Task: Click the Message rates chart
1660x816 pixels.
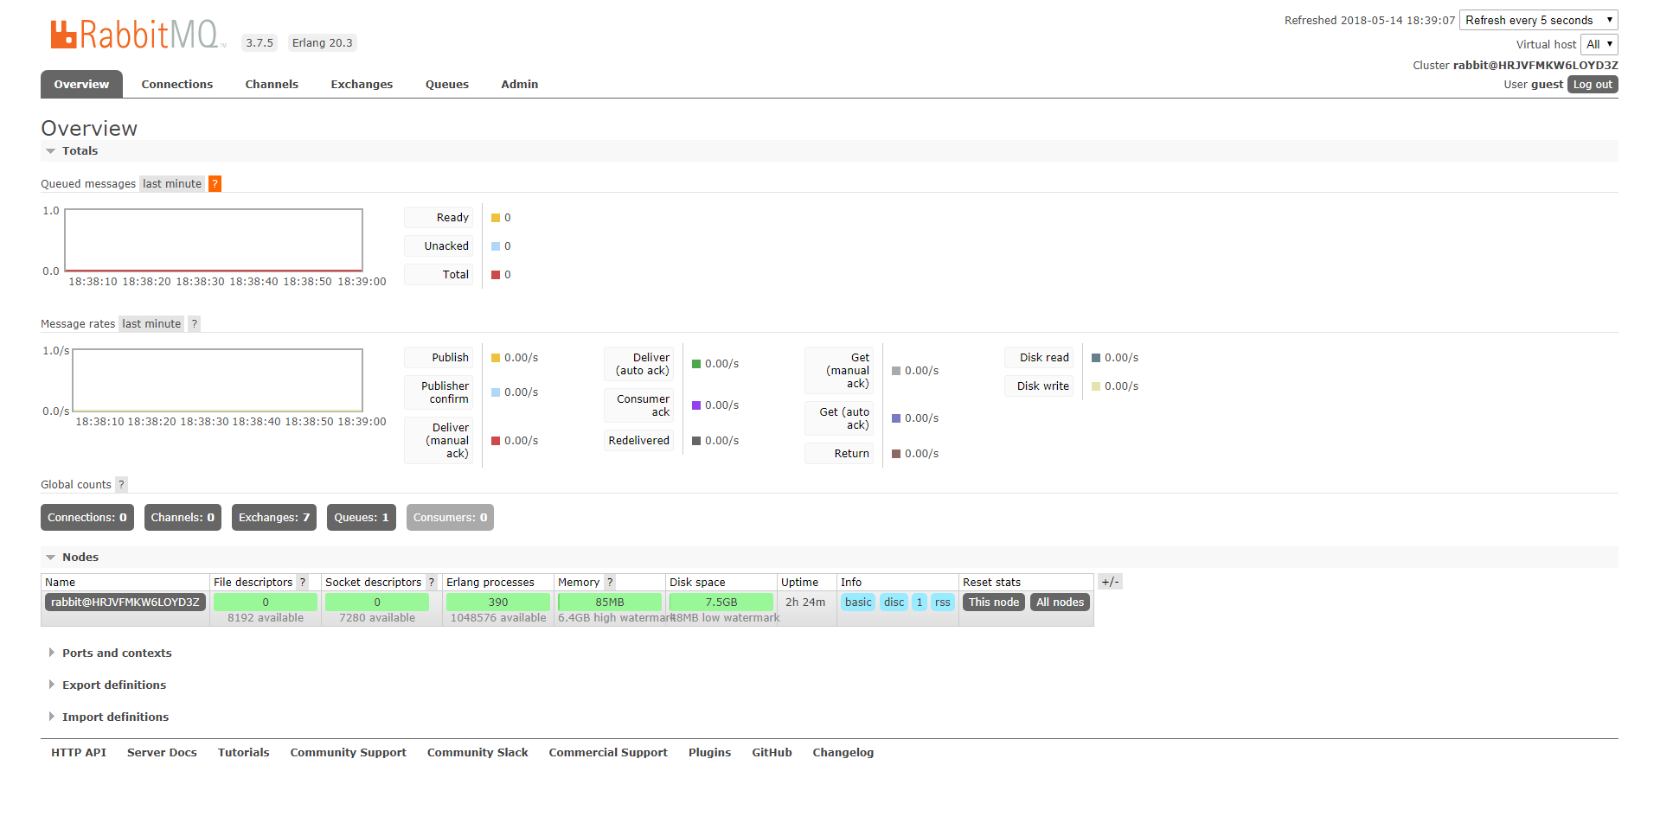Action: coord(217,380)
